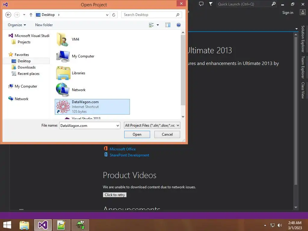The height and width of the screenshot is (231, 308).
Task: Click the Change your view icon
Action: 151,25
